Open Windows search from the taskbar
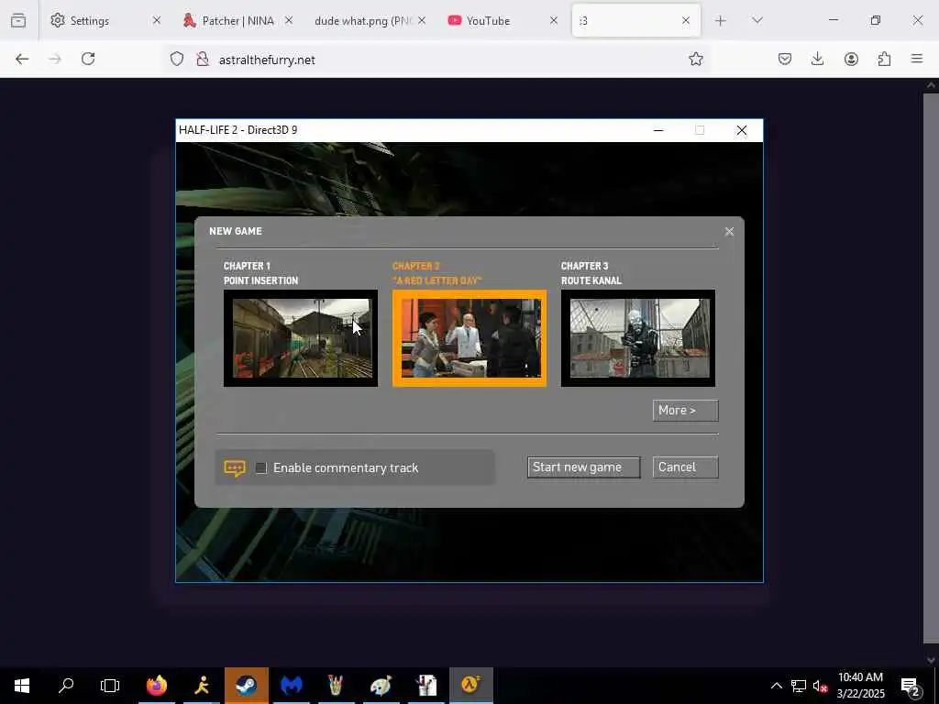Screen dimensions: 939x704 pos(66,685)
